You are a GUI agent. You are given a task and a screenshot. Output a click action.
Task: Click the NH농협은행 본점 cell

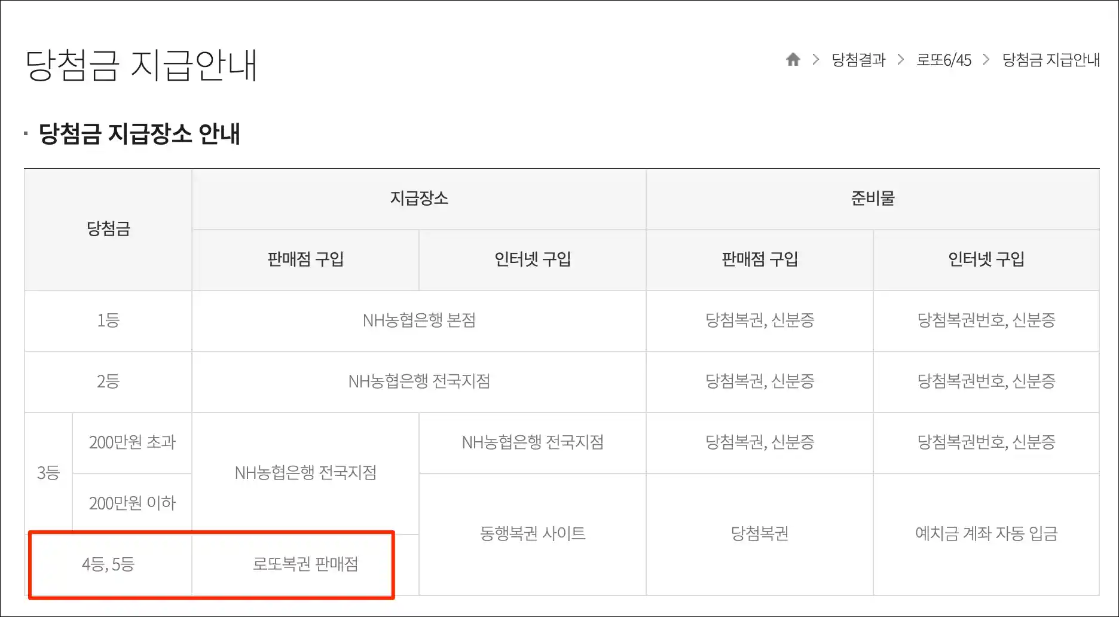click(x=419, y=320)
